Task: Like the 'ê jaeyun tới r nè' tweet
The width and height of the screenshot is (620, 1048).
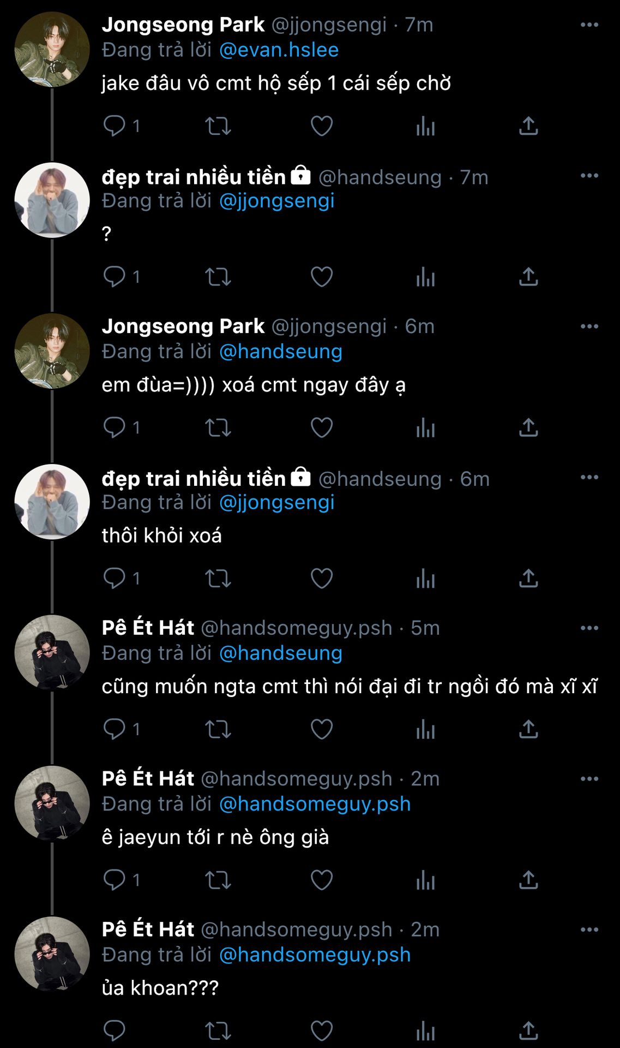Action: tap(322, 879)
